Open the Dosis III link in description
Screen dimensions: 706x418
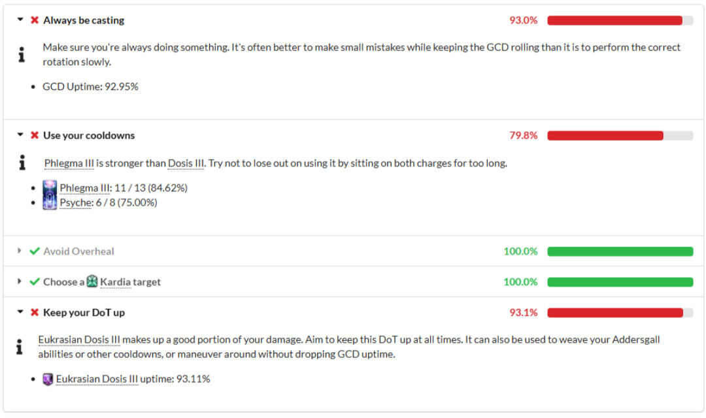click(x=186, y=163)
